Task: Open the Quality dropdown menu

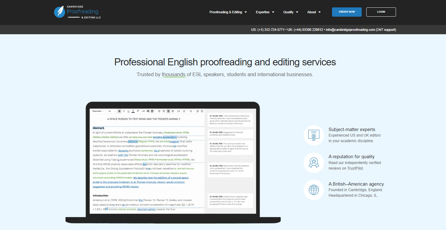Action: coord(291,12)
